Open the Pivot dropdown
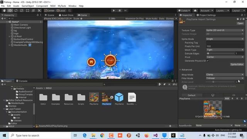This screenshot has width=247, height=139. click(225, 57)
